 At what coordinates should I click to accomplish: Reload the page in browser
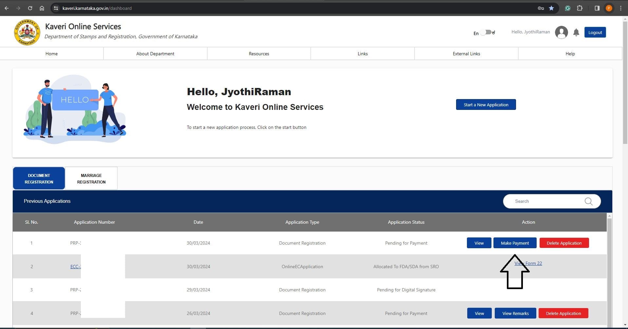30,8
